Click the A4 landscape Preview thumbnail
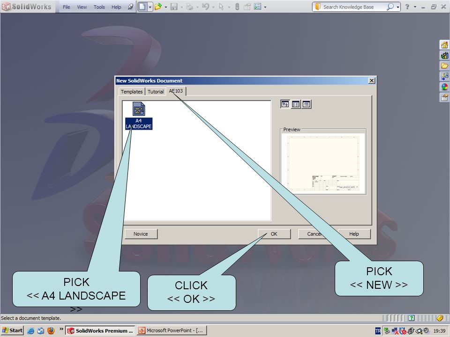450x337 pixels. (323, 163)
